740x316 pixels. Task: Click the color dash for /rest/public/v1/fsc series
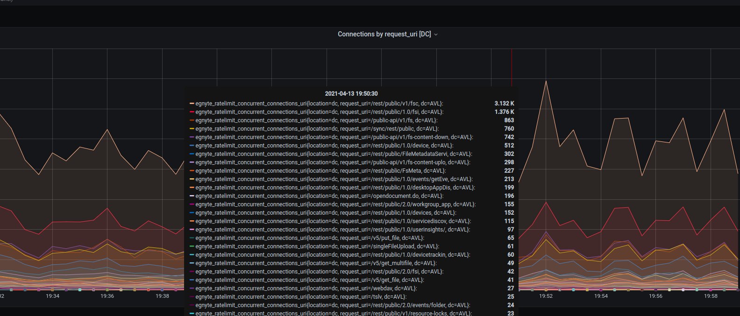point(192,104)
